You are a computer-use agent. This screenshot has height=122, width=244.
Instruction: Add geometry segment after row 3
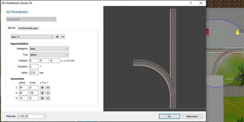pyautogui.click(x=42, y=98)
